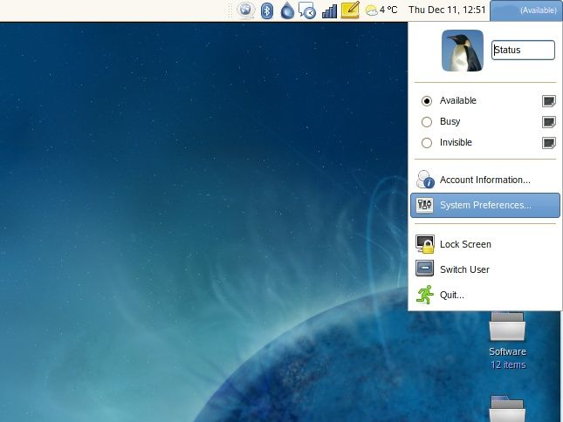
Task: Choose Lock Screen from the menu
Action: [x=484, y=244]
